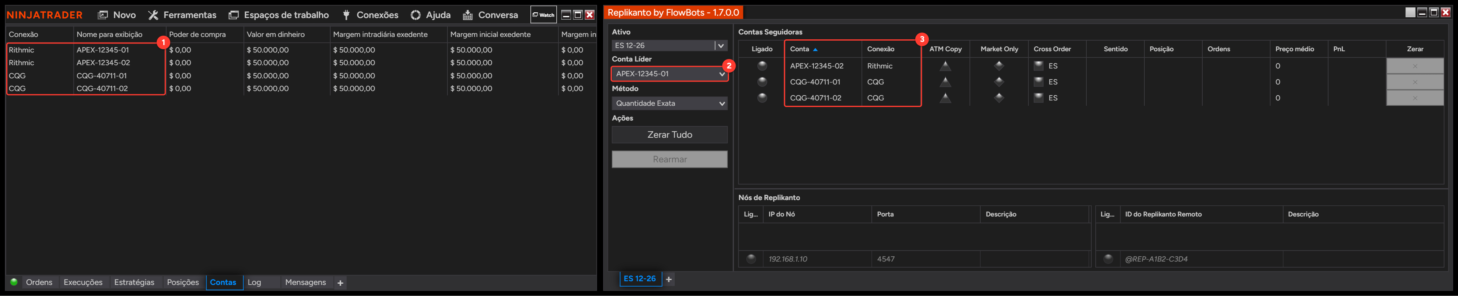Click the IP do Nó field 192.168.1.10

click(x=817, y=259)
